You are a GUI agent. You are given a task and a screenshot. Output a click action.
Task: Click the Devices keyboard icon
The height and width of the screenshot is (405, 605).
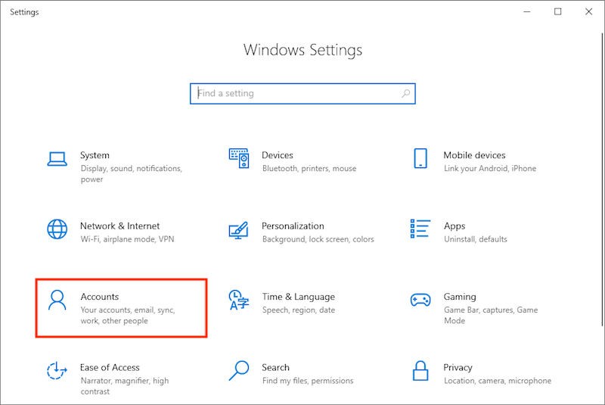click(239, 158)
